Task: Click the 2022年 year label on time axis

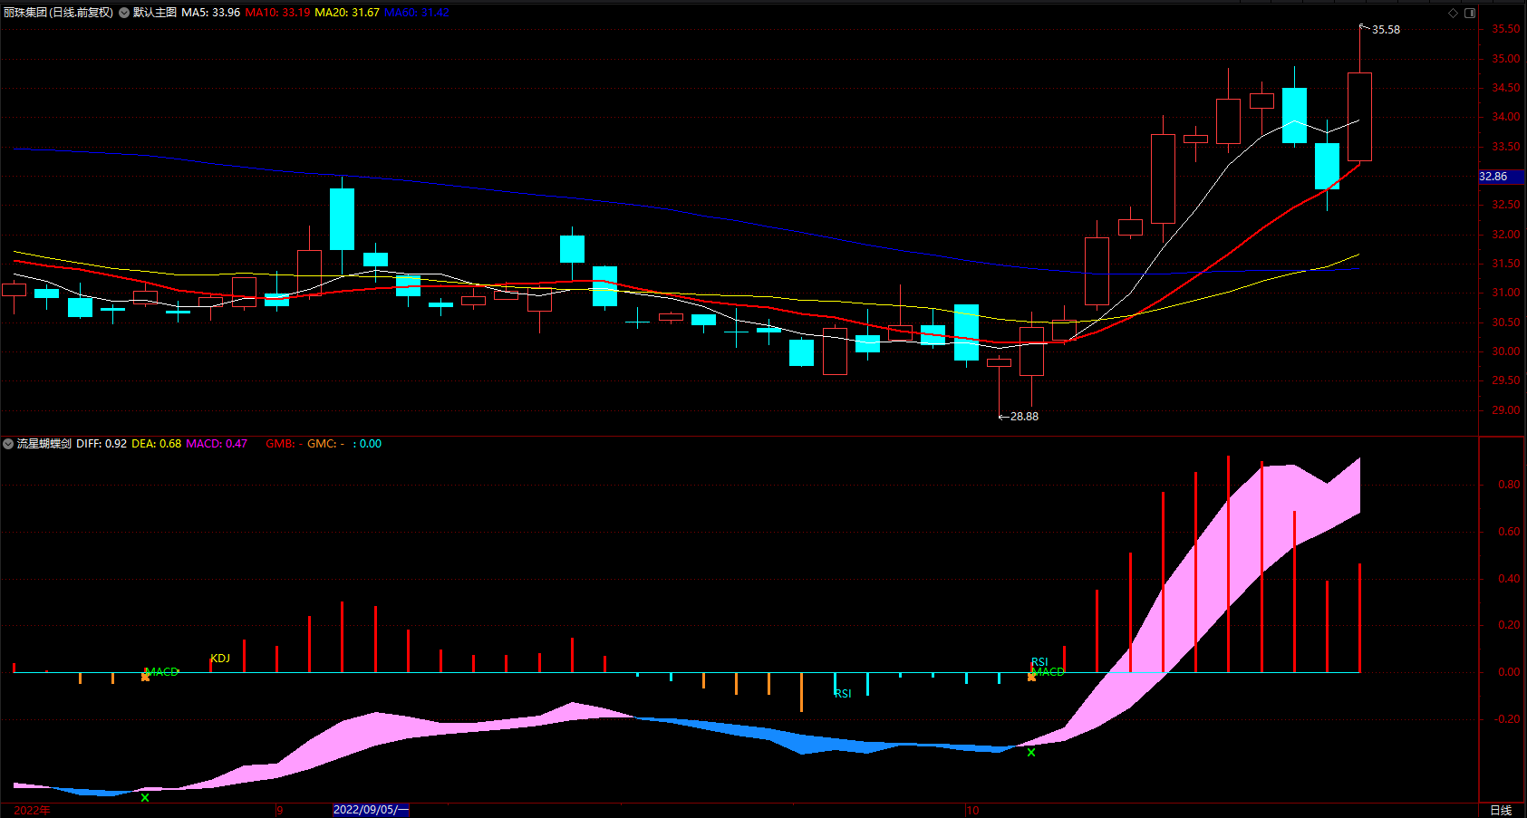Action: tap(32, 811)
